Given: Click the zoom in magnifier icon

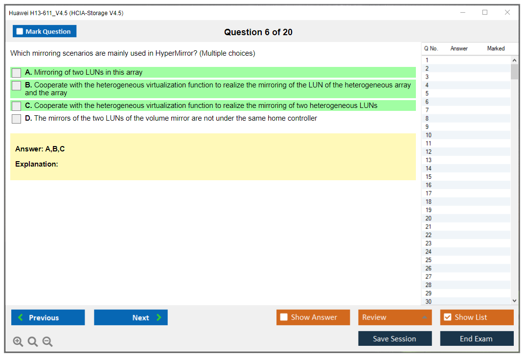Looking at the screenshot, I should (18, 342).
